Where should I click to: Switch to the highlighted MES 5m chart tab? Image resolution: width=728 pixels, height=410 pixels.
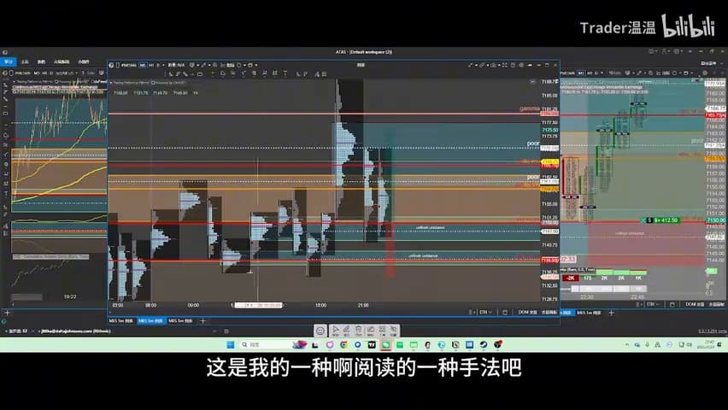[150, 321]
